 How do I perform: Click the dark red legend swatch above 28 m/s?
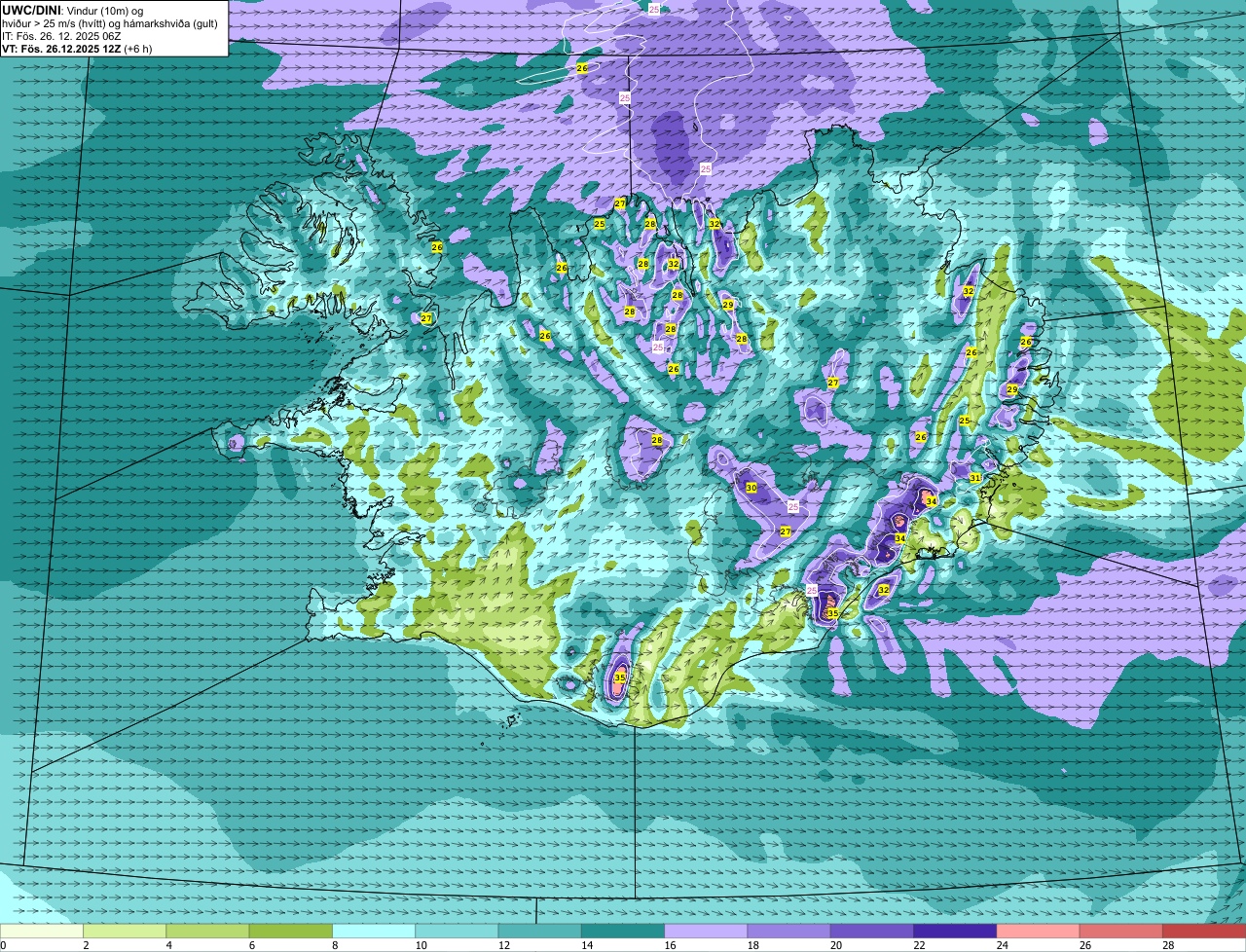click(x=1204, y=932)
